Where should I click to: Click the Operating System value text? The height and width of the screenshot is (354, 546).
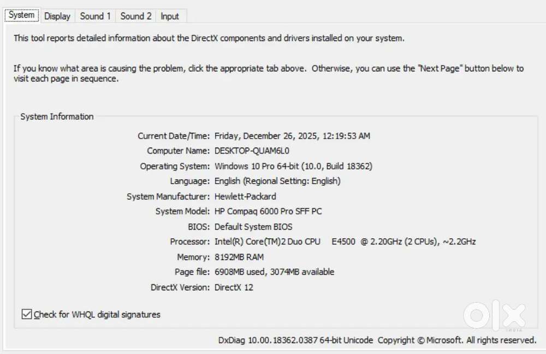tap(293, 166)
